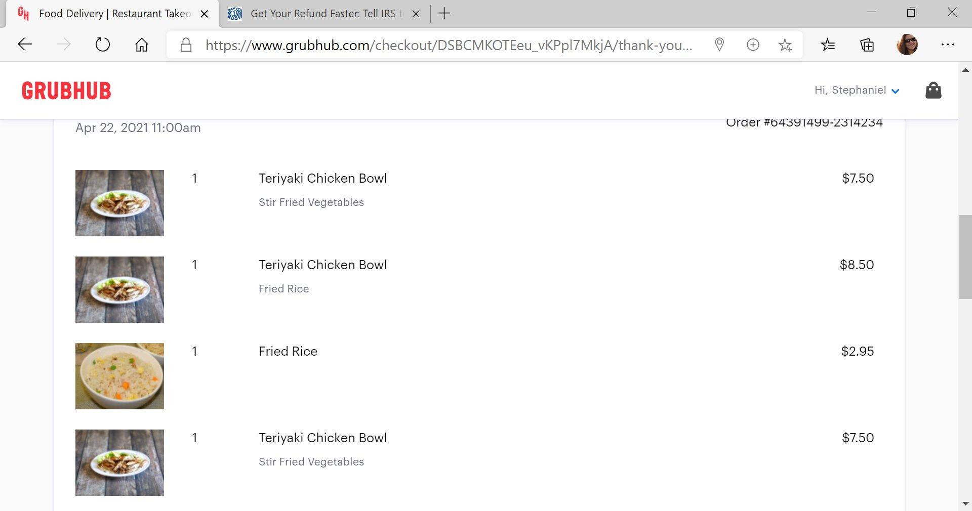Open the Grubhub shopping bag cart

tap(933, 91)
